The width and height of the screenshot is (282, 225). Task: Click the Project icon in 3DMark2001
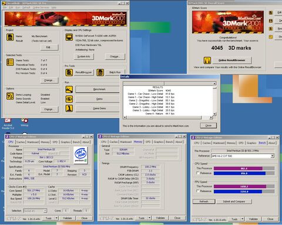[x=10, y=37]
